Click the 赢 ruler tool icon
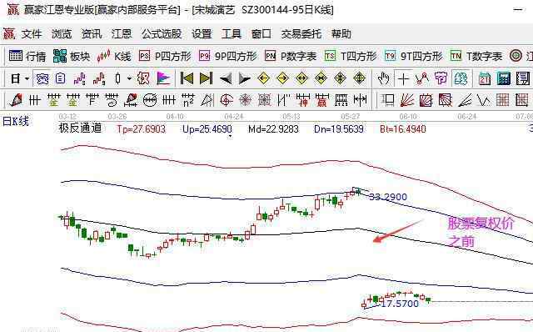This screenshot has height=332, width=533. [x=322, y=100]
